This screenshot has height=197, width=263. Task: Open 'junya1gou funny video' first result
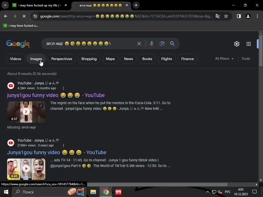tap(56, 95)
